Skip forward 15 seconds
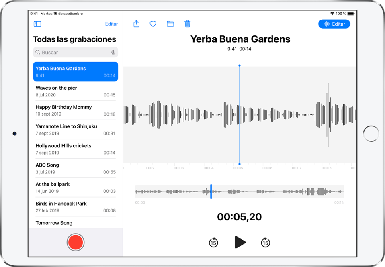Viewport: 385px width, 267px height. tap(265, 243)
